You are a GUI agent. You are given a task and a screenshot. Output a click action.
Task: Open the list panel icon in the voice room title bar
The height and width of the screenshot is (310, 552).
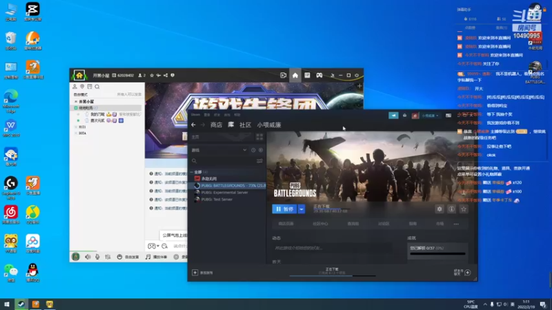[307, 75]
